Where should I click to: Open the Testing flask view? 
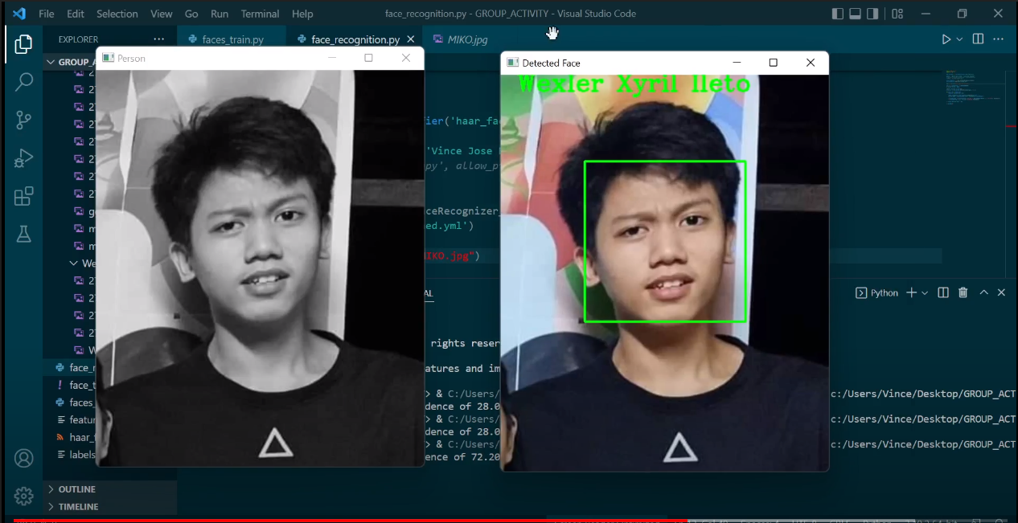click(24, 234)
